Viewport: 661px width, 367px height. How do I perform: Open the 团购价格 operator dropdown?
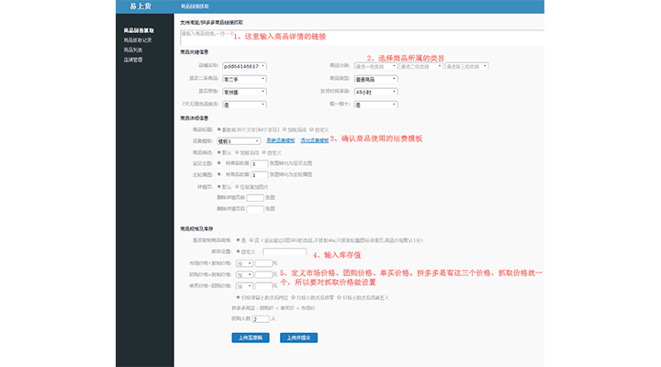(244, 274)
